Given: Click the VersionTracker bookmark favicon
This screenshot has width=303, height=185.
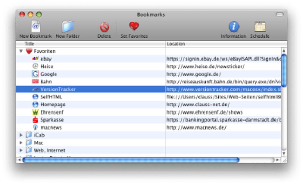Looking at the screenshot, I should click(x=35, y=89).
